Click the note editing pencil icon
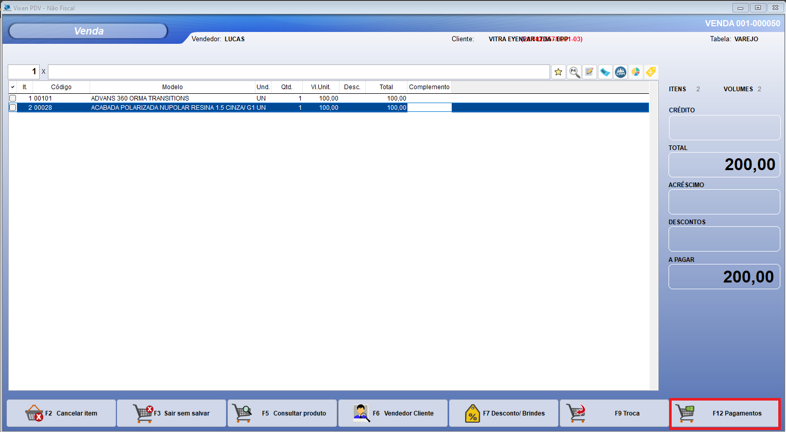 pos(589,72)
